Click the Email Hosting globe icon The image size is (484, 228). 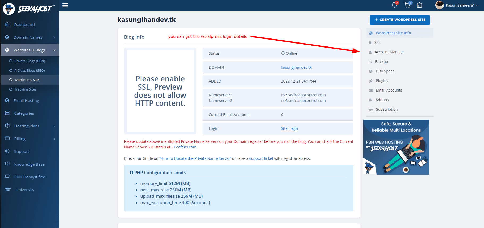7,100
